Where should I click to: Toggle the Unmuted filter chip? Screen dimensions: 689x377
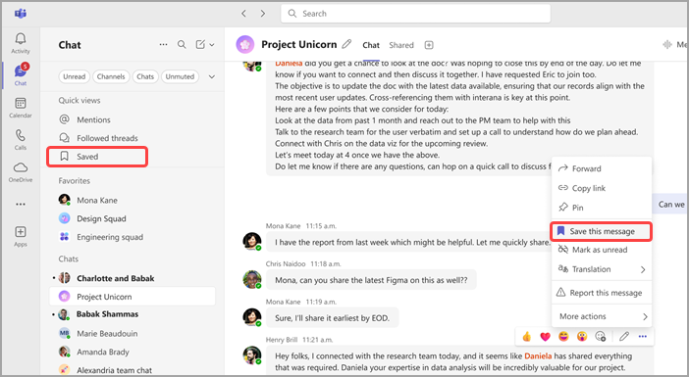(180, 76)
